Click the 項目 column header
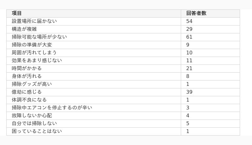Image resolution: width=252 pixels, height=145 pixels. (94, 13)
